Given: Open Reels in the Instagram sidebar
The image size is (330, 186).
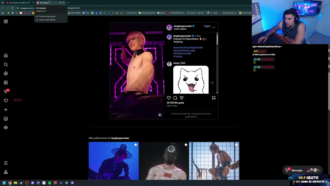Looking at the screenshot, I should [6, 83].
